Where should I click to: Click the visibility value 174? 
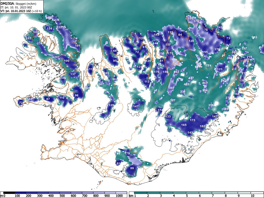click(x=160, y=110)
